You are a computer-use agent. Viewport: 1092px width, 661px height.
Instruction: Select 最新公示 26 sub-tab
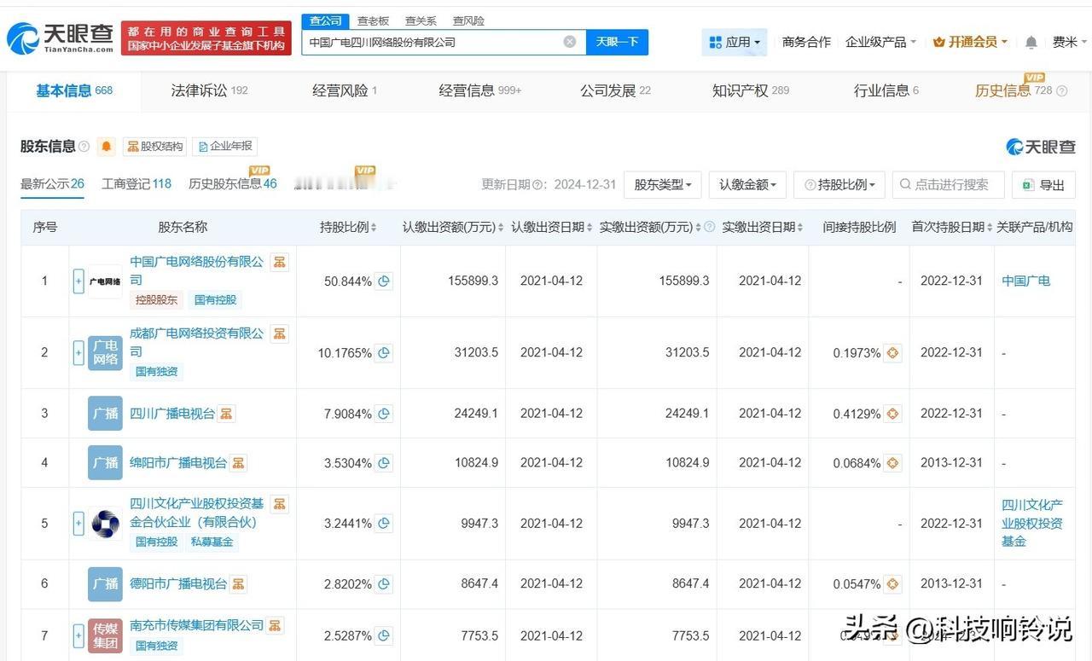52,183
